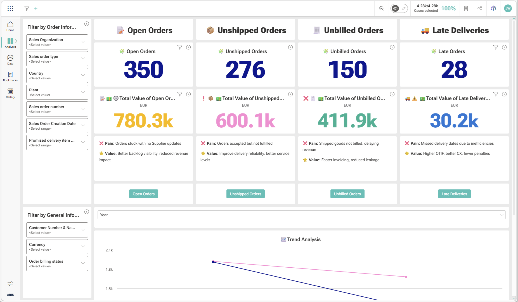Click the teal Open Orders button

tap(144, 194)
